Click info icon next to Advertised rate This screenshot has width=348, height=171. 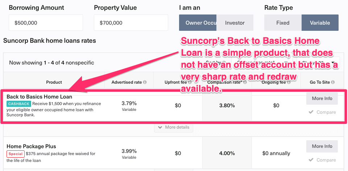pyautogui.click(x=145, y=82)
